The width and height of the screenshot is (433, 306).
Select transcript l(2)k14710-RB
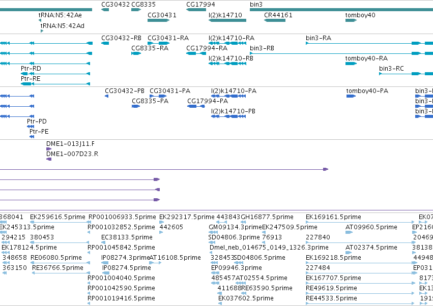(x=227, y=64)
